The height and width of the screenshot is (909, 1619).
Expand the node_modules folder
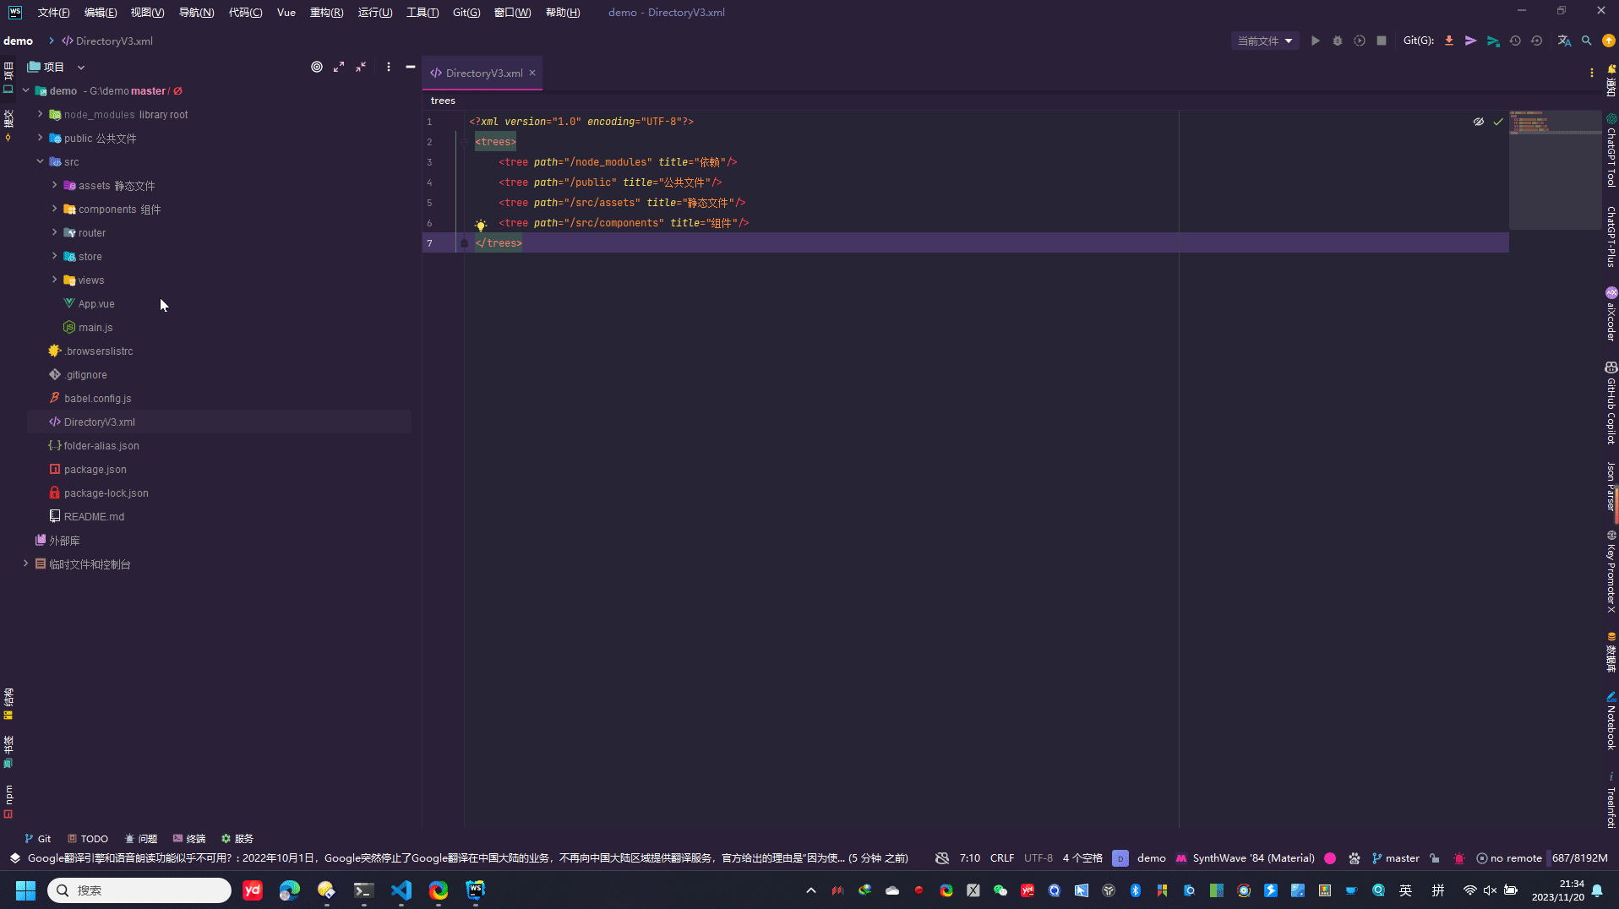40,114
